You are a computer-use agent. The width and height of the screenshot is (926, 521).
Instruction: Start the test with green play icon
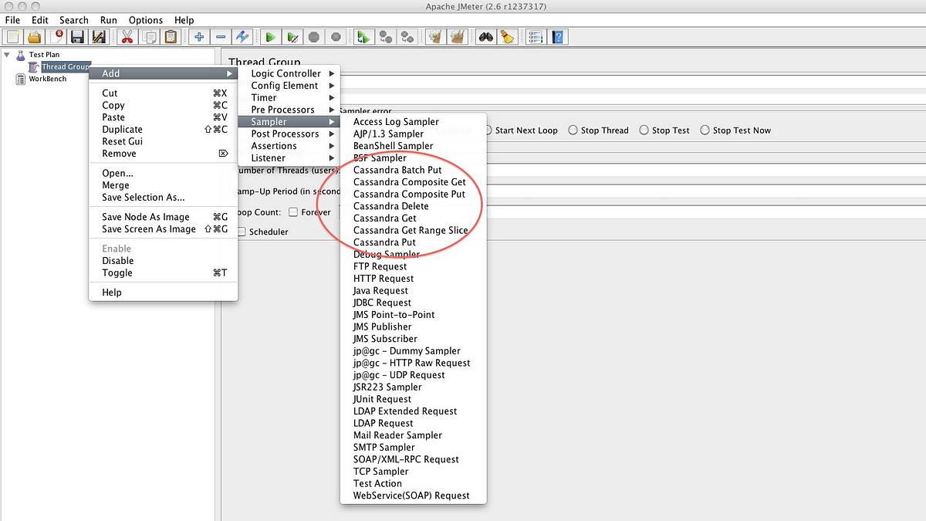tap(271, 36)
